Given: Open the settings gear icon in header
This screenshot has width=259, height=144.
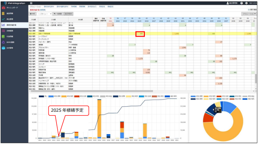Looking at the screenshot, I should point(246,3).
